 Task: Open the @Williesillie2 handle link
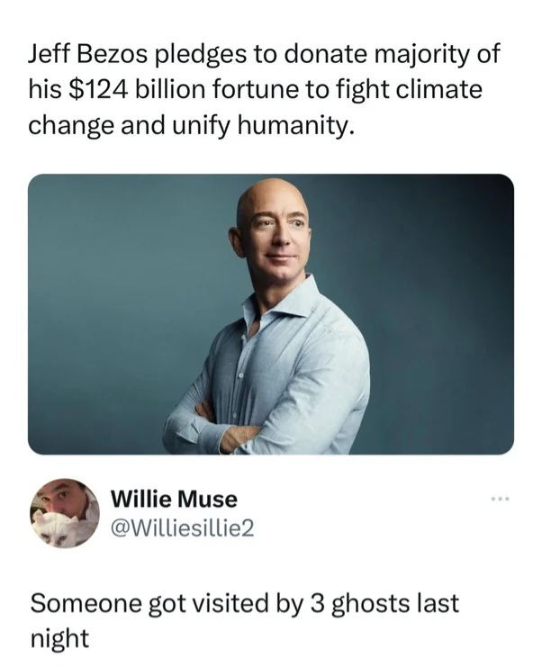tap(182, 528)
